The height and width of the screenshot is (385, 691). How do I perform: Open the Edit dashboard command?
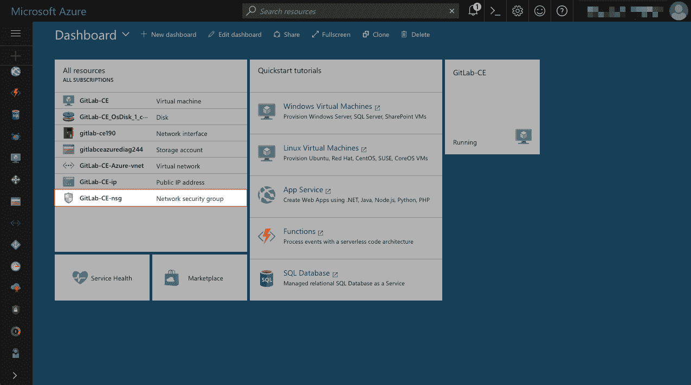(234, 34)
